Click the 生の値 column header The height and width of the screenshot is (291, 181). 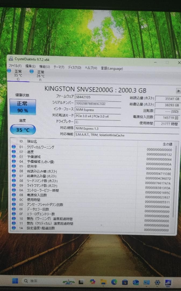click(168, 144)
